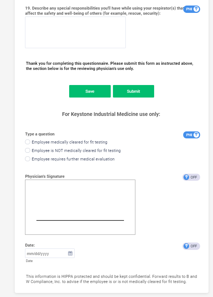Select 'Employee medically cleared for fit testing'
Screen dimensions: 213x297
coord(28,142)
